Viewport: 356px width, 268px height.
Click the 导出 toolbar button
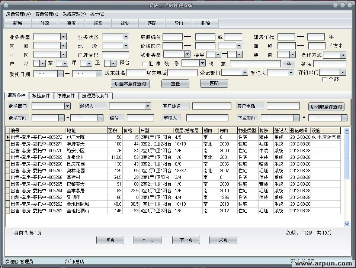click(x=179, y=23)
